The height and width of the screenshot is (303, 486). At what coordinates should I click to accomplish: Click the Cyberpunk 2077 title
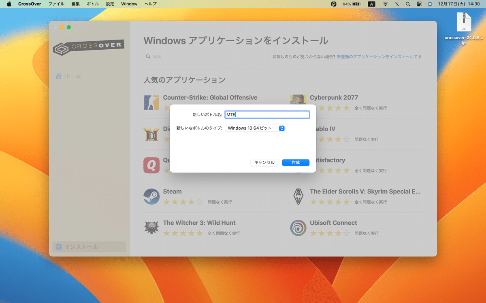(334, 97)
